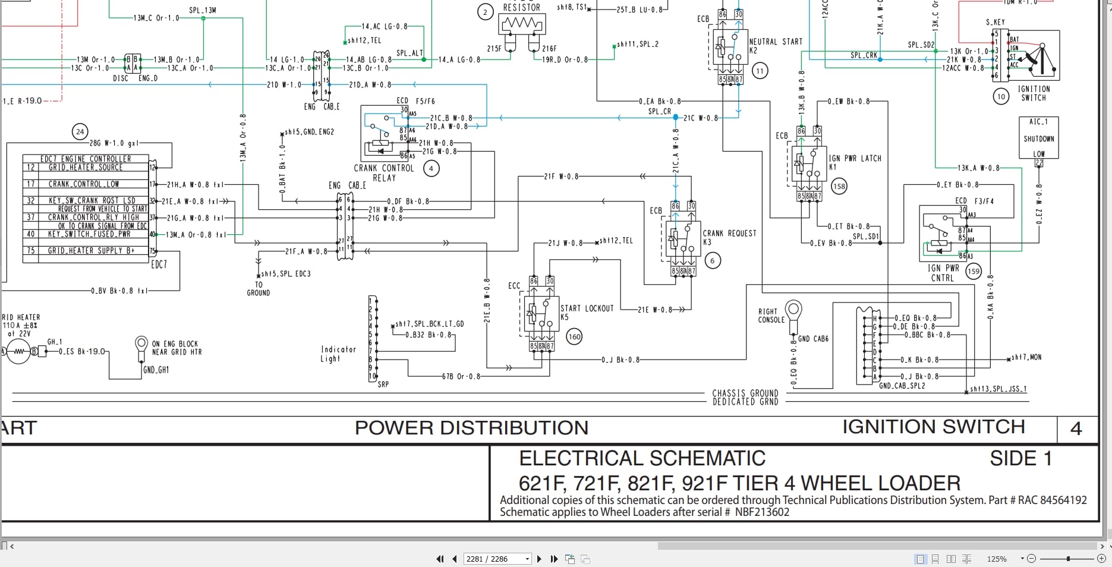Screen dimensions: 1112x567
Task: Click the SHUTDOWN LOW label
Action: [x=1039, y=146]
